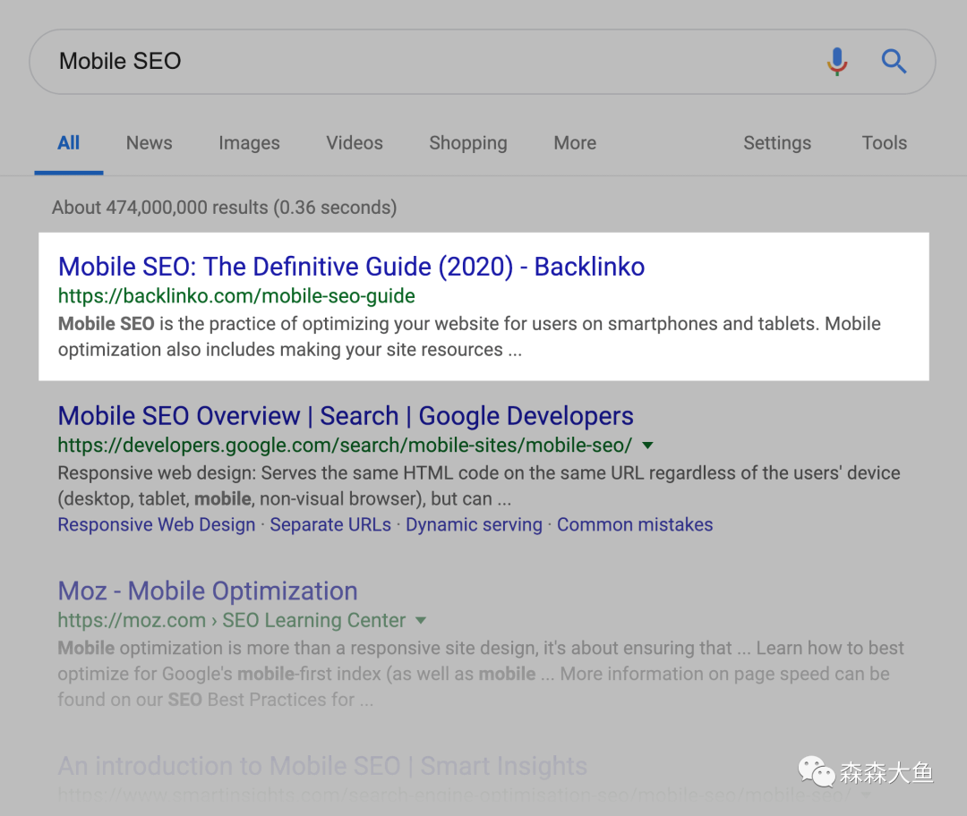This screenshot has width=967, height=816.
Task: Click the blue magnifying glass search icon
Action: 894,62
